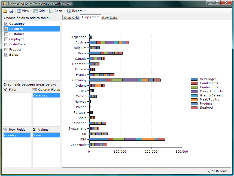The width and height of the screenshot is (234, 176).
Task: Uncheck the Category field checkbox
Action: tap(6, 24)
